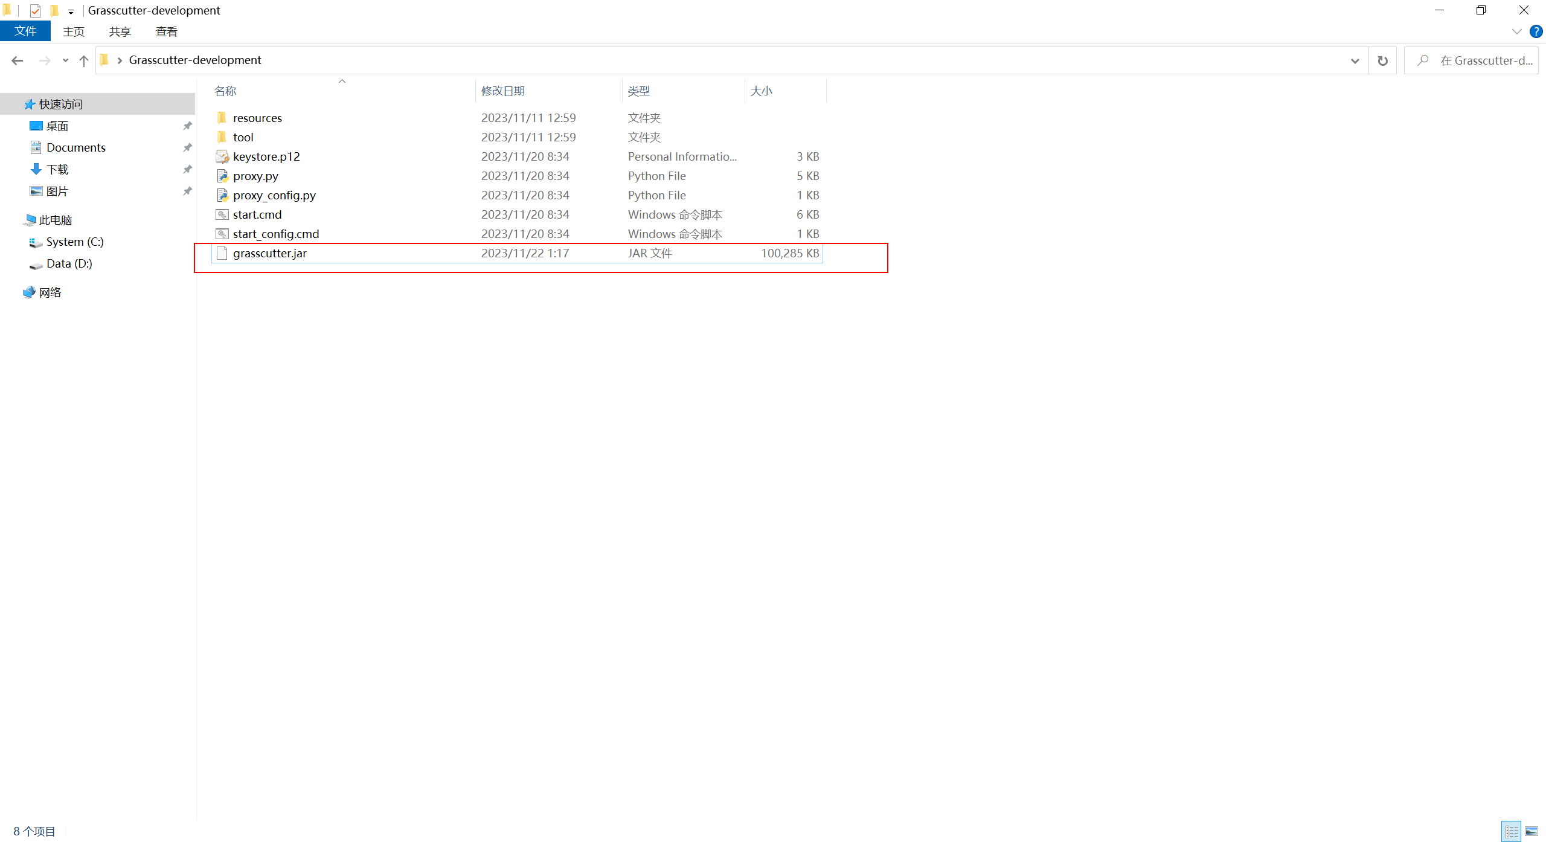Click the Refresh button in address bar
Image resolution: width=1546 pixels, height=842 pixels.
pos(1382,60)
